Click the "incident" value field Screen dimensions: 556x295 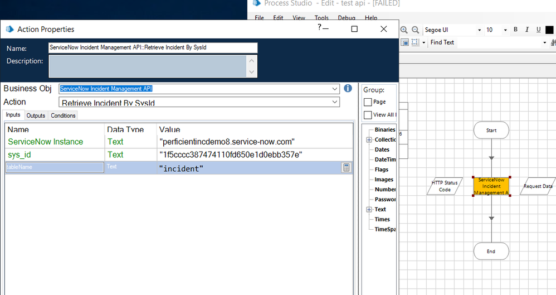tap(249, 168)
